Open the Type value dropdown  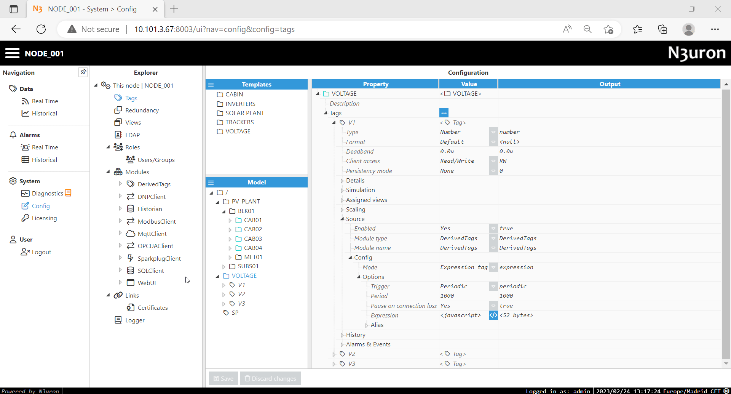coord(493,132)
